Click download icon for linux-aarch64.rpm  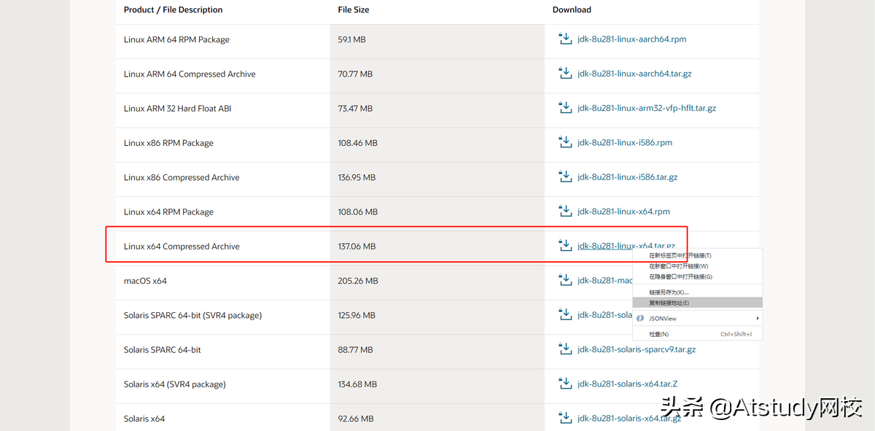pyautogui.click(x=564, y=39)
